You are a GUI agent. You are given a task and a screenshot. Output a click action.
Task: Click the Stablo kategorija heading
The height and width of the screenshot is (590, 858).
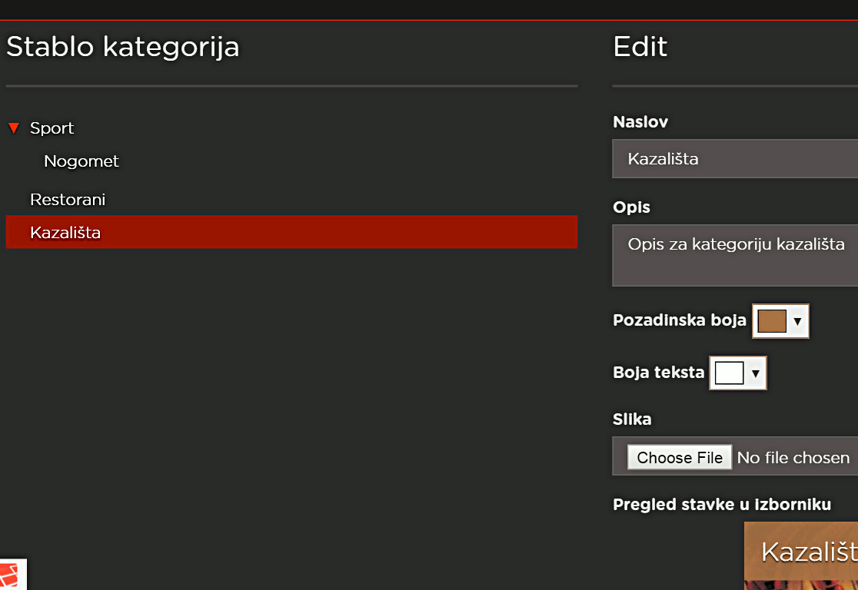click(123, 47)
